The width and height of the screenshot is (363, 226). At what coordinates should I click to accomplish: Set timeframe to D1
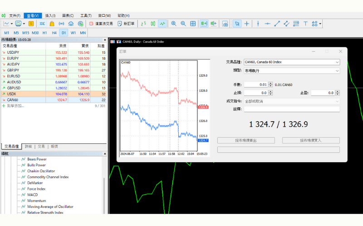tap(64, 33)
